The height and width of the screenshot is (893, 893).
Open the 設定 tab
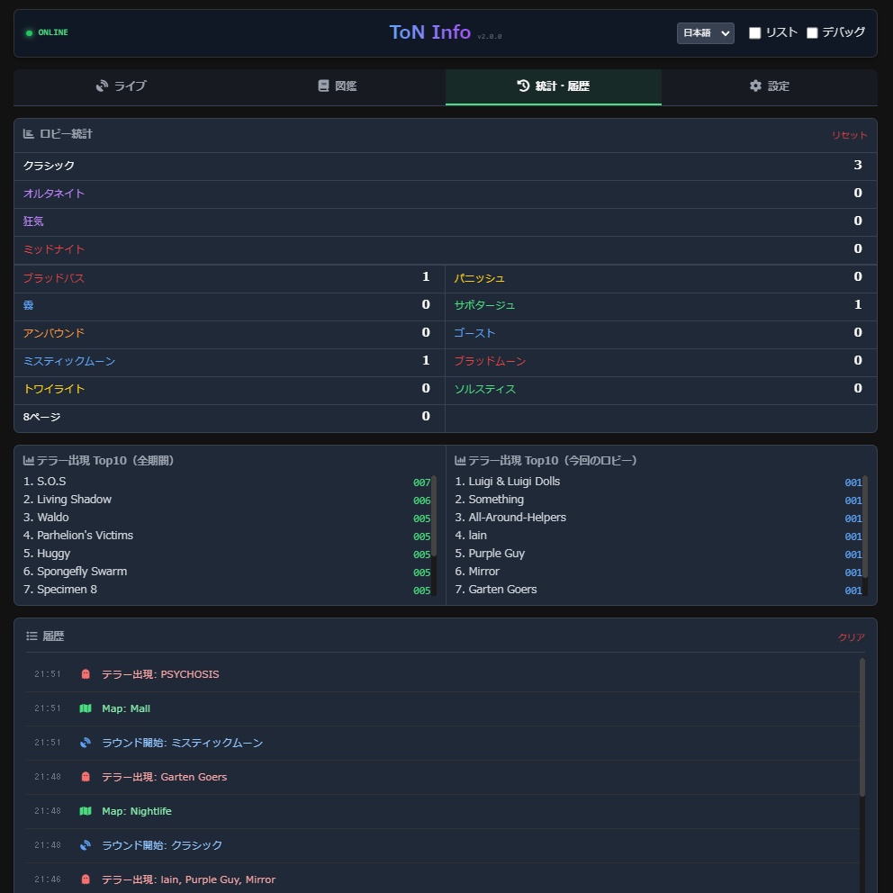tap(769, 86)
